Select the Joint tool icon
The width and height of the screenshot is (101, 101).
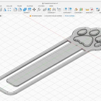point(54,10)
